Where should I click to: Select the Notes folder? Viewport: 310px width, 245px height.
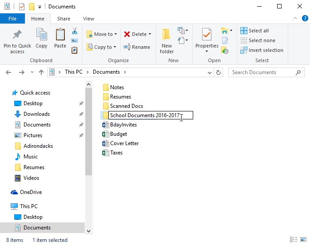click(x=113, y=87)
